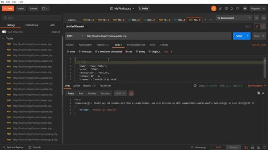Open the notifications bell icon

tap(232, 8)
